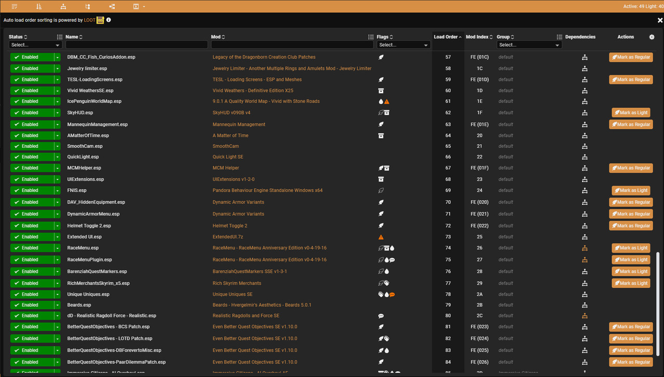
Task: Open dependencies icon for Beards.esp
Action: click(585, 305)
